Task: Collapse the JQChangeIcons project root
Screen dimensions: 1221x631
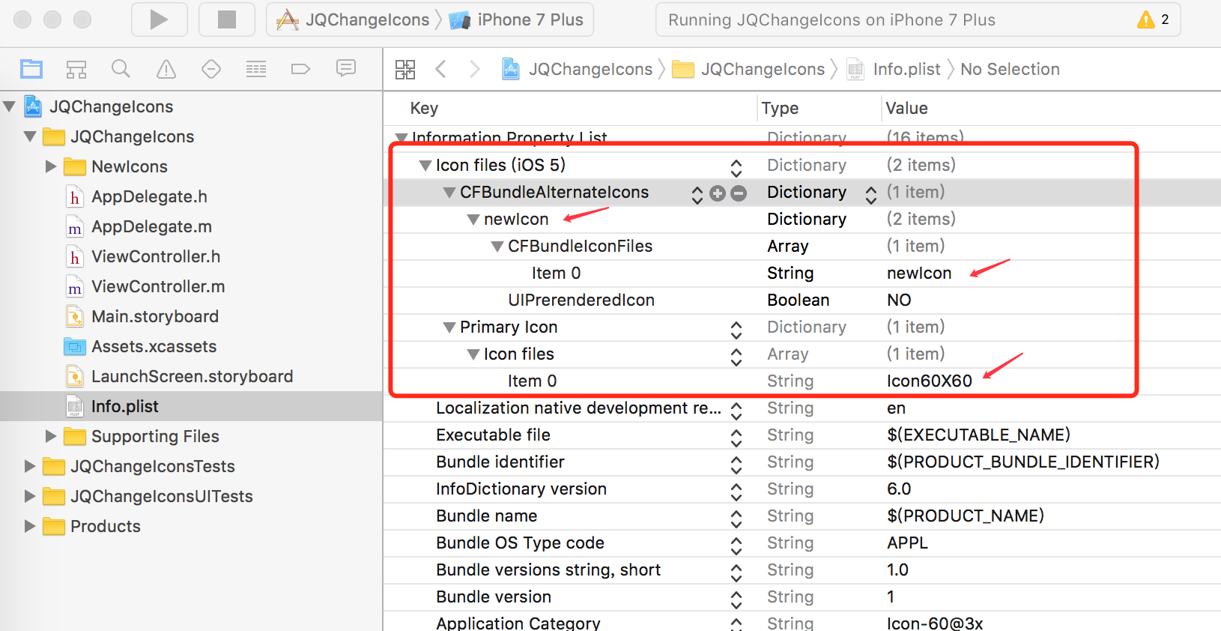Action: point(9,106)
